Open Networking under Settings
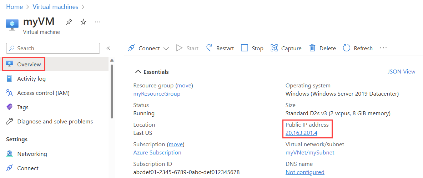Image resolution: width=423 pixels, height=178 pixels. click(32, 154)
